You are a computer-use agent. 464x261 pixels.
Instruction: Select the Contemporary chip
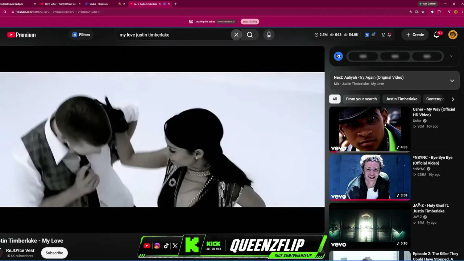435,99
